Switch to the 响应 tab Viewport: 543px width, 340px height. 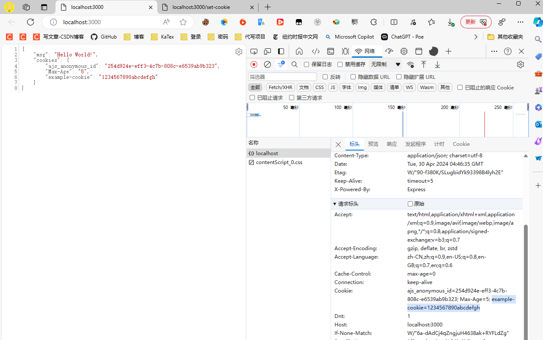click(x=392, y=144)
